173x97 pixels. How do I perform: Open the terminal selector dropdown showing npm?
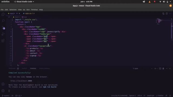click(142, 68)
